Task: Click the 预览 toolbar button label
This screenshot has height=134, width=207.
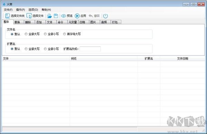Action: pos(70,16)
